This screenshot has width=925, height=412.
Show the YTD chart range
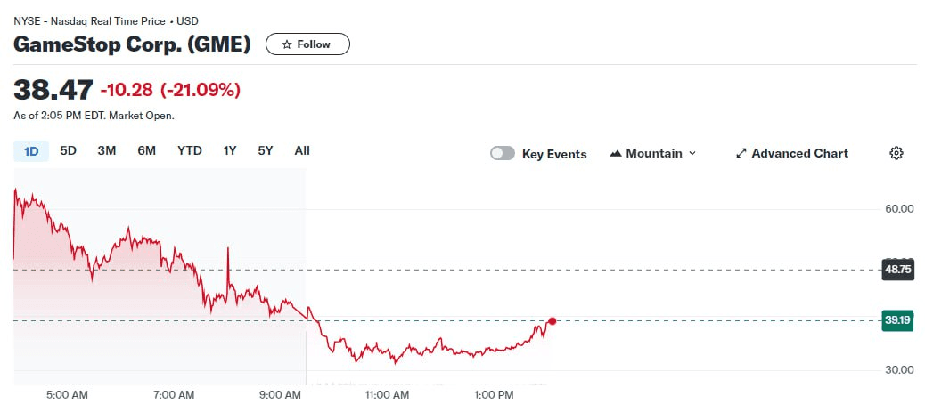click(190, 151)
